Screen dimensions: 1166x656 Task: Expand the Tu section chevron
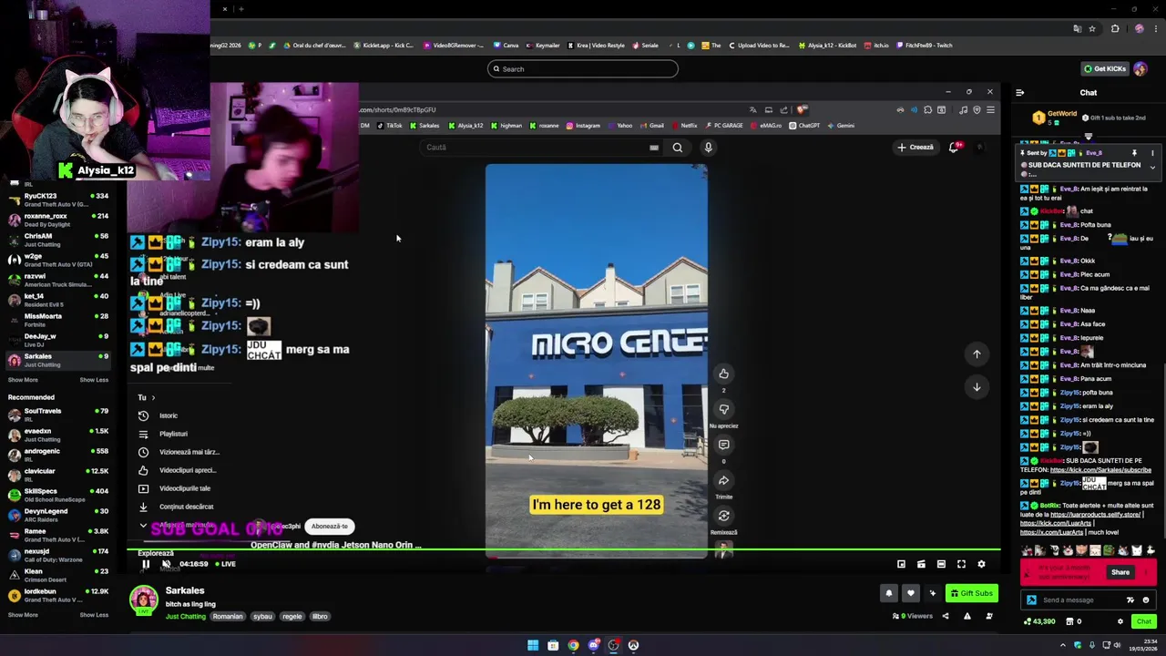tap(152, 397)
